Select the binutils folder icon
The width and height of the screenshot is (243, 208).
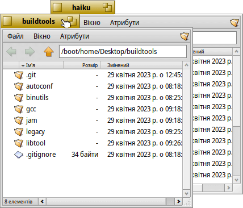pyautogui.click(x=19, y=98)
